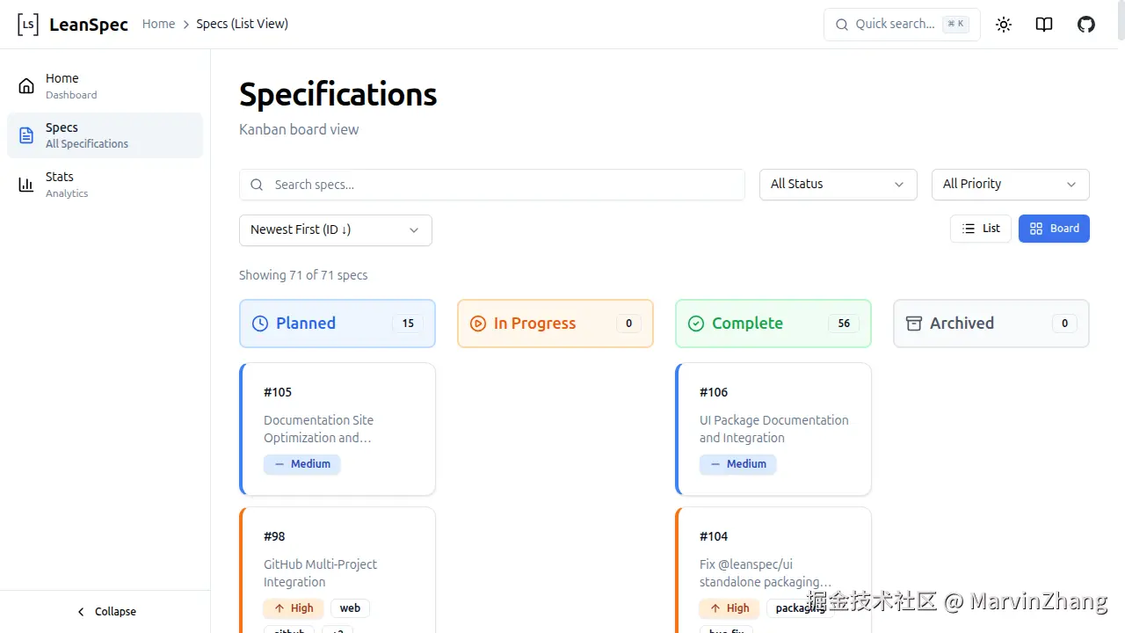Viewport: 1125px width, 633px height.
Task: Visit GitHub using the GitHub icon
Action: (1086, 24)
